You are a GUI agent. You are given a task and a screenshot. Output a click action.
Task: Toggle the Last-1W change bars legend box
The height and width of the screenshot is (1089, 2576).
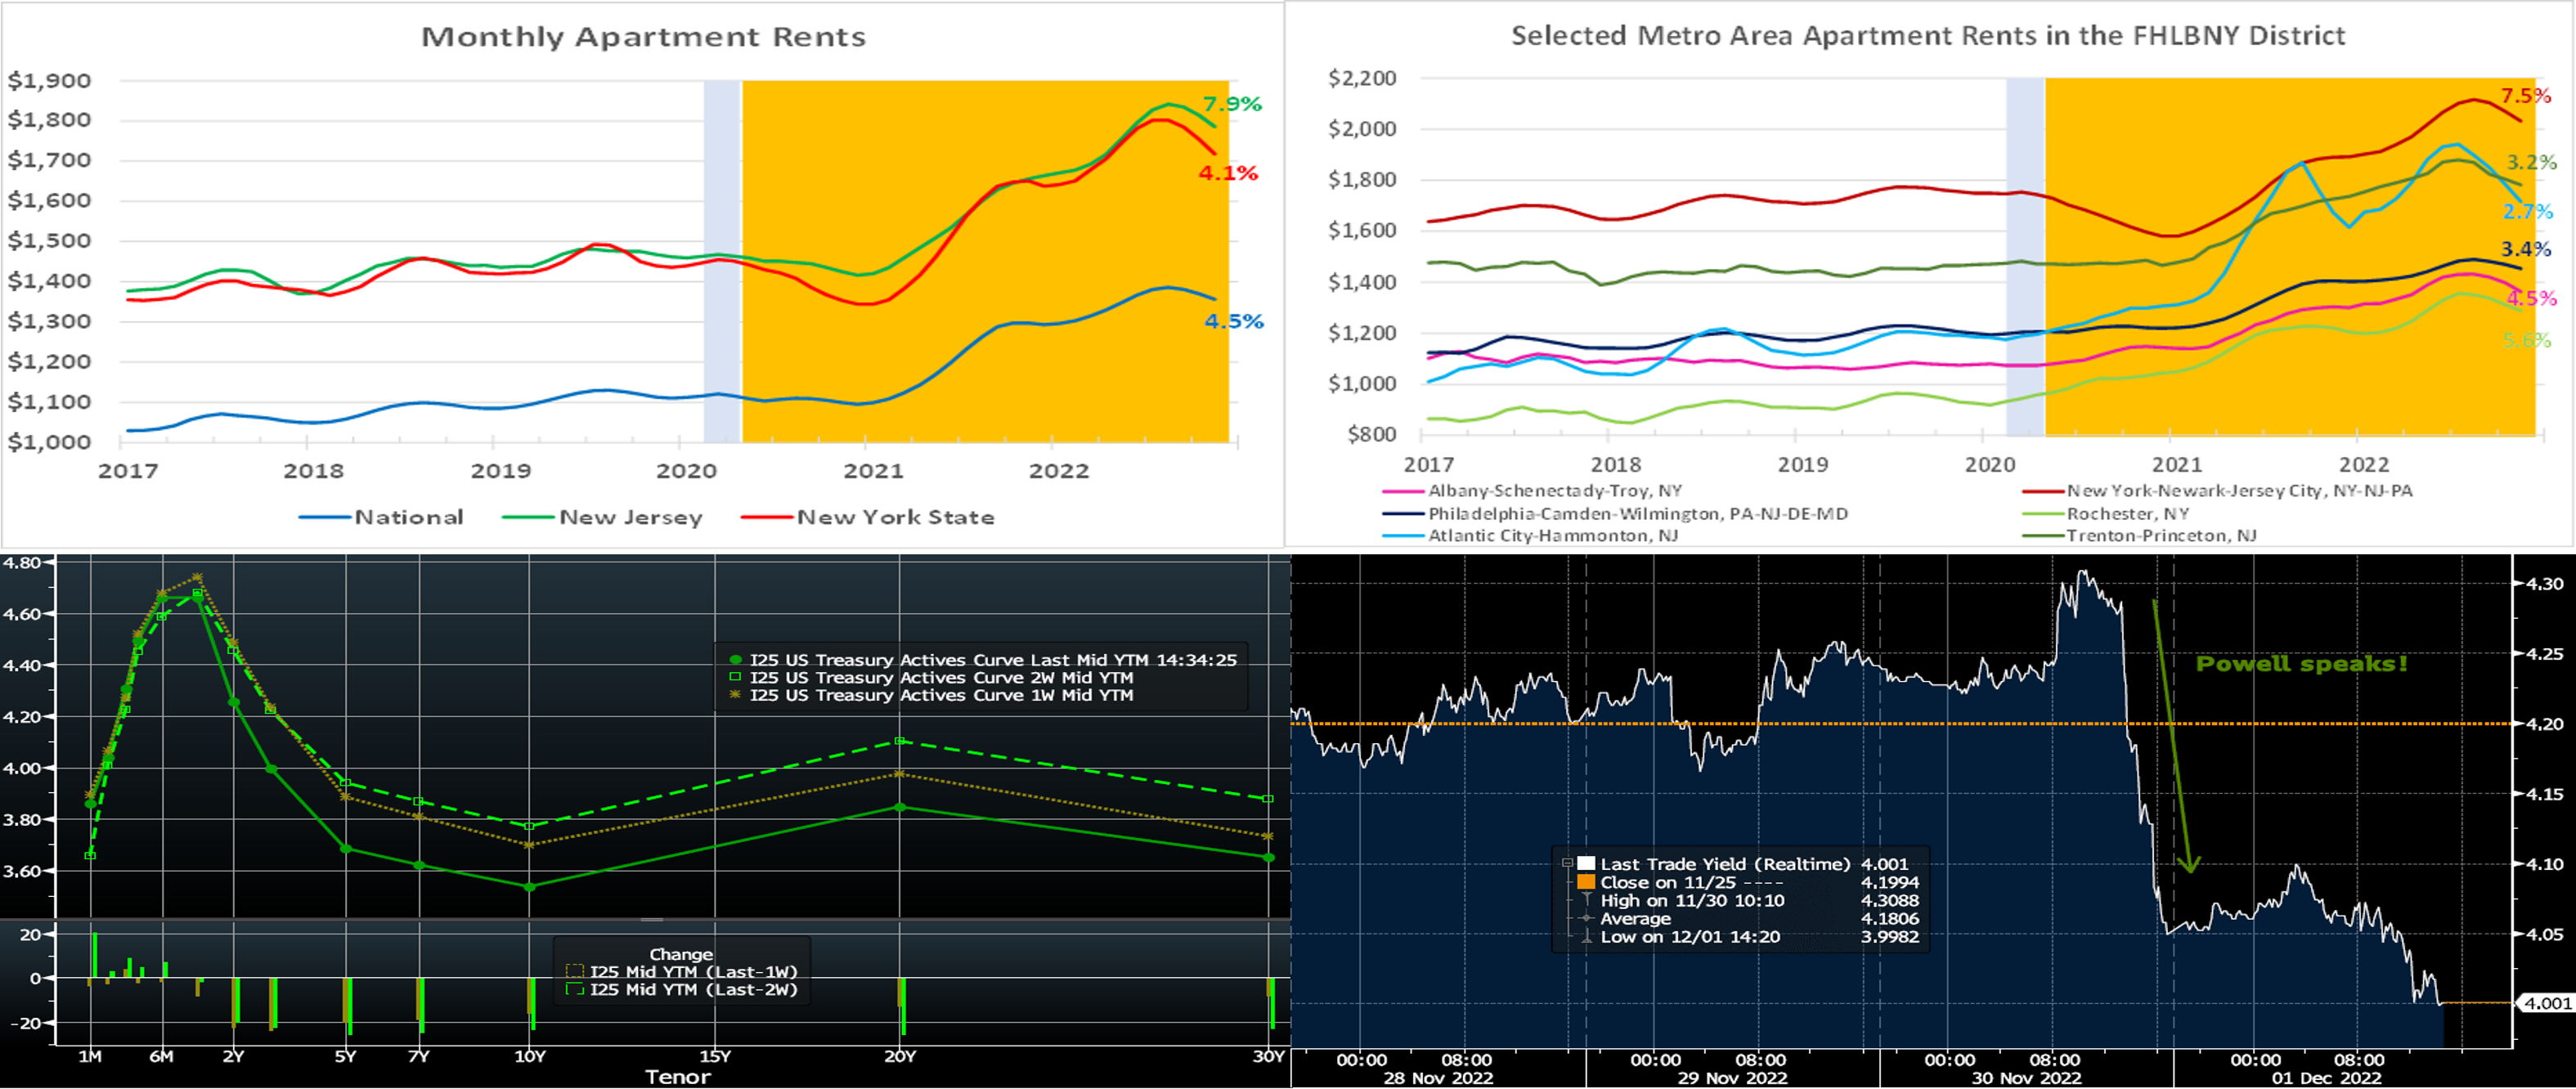[575, 971]
